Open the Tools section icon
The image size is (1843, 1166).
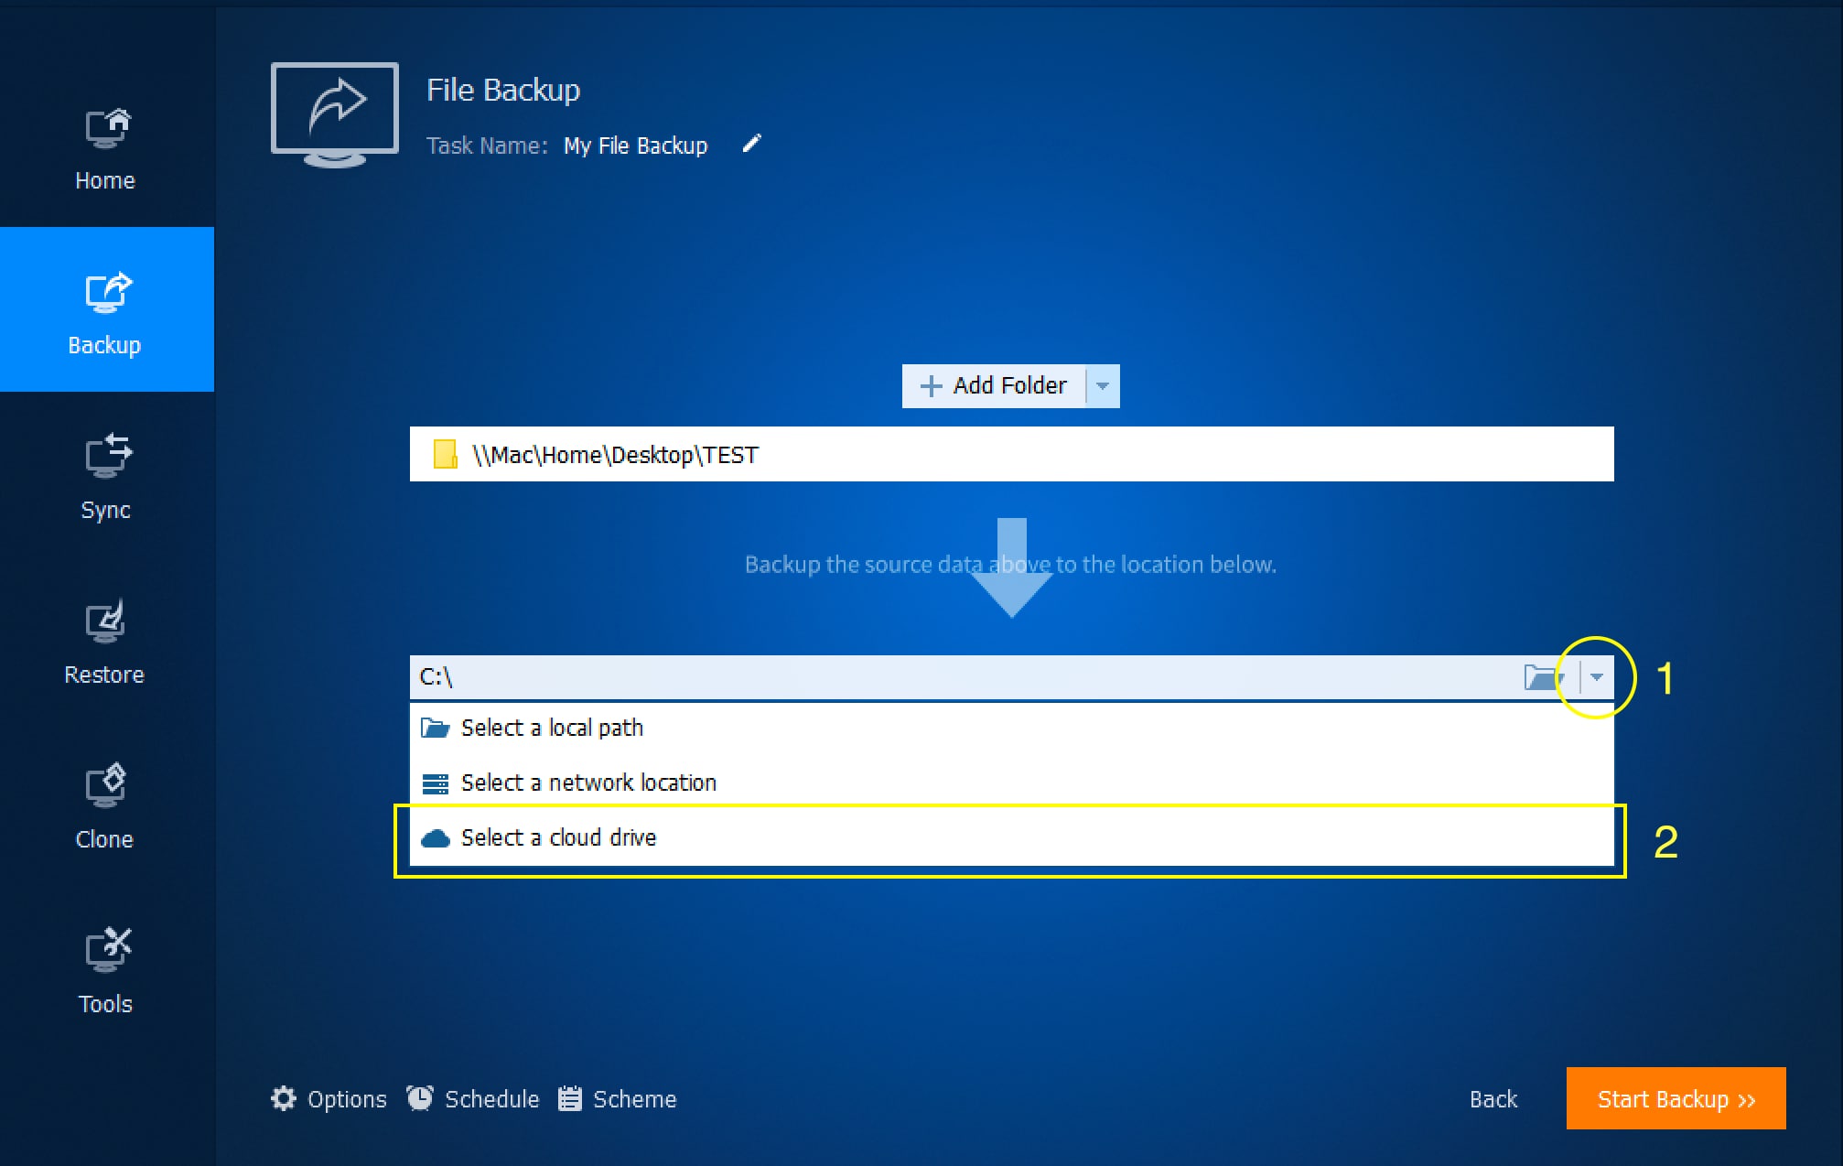[x=105, y=952]
